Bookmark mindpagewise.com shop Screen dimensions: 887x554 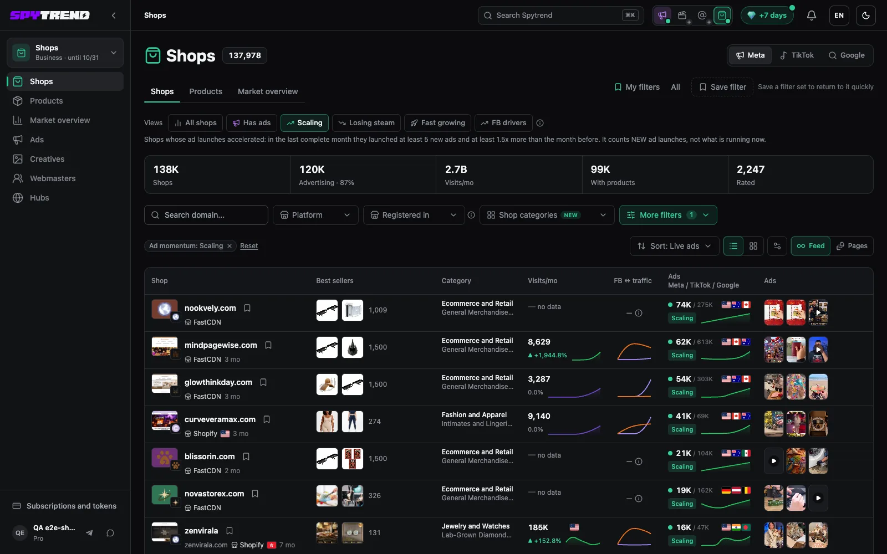point(268,345)
